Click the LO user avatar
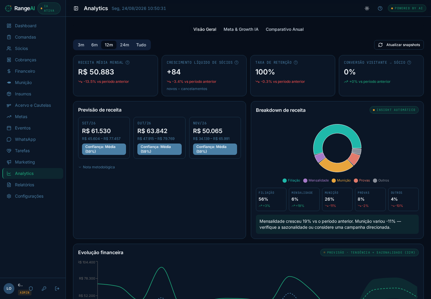431x299 pixels. pyautogui.click(x=9, y=289)
